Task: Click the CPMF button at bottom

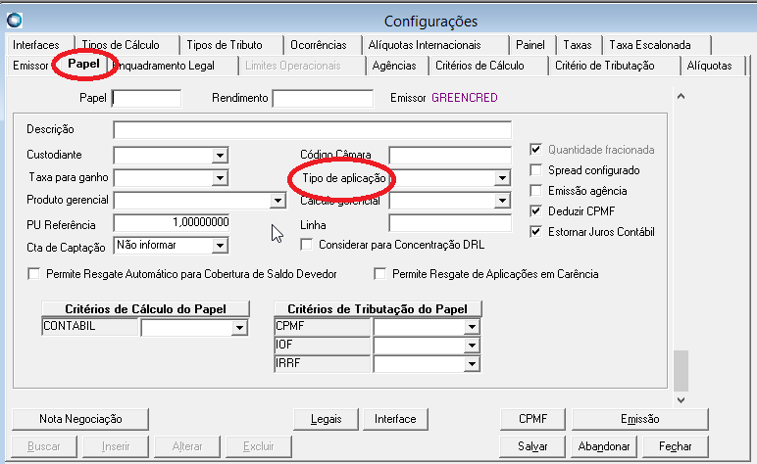Action: pos(532,419)
